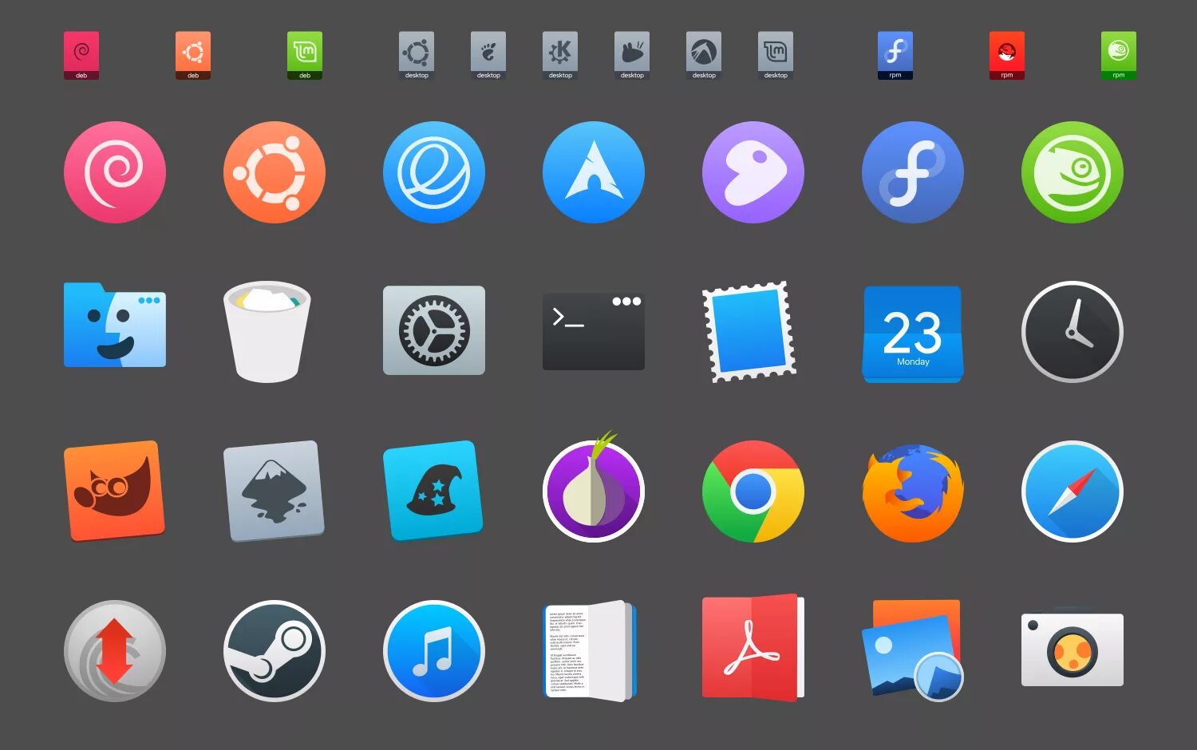Open the open book e-reader icon
Image resolution: width=1197 pixels, height=750 pixels.
pyautogui.click(x=590, y=651)
